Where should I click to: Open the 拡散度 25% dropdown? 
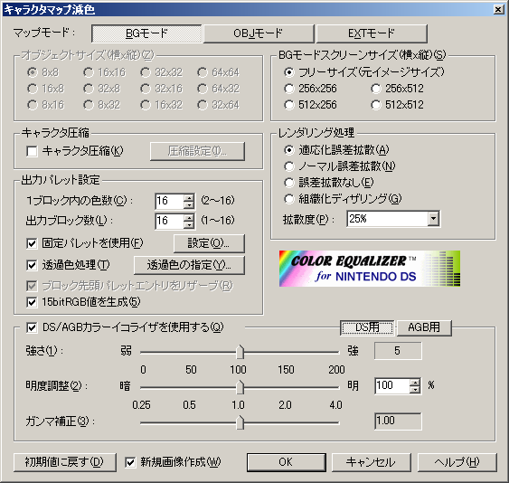(x=433, y=219)
